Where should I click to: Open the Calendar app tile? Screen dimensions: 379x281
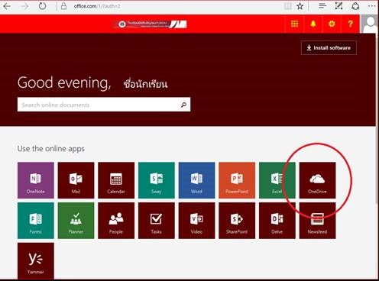click(x=116, y=180)
